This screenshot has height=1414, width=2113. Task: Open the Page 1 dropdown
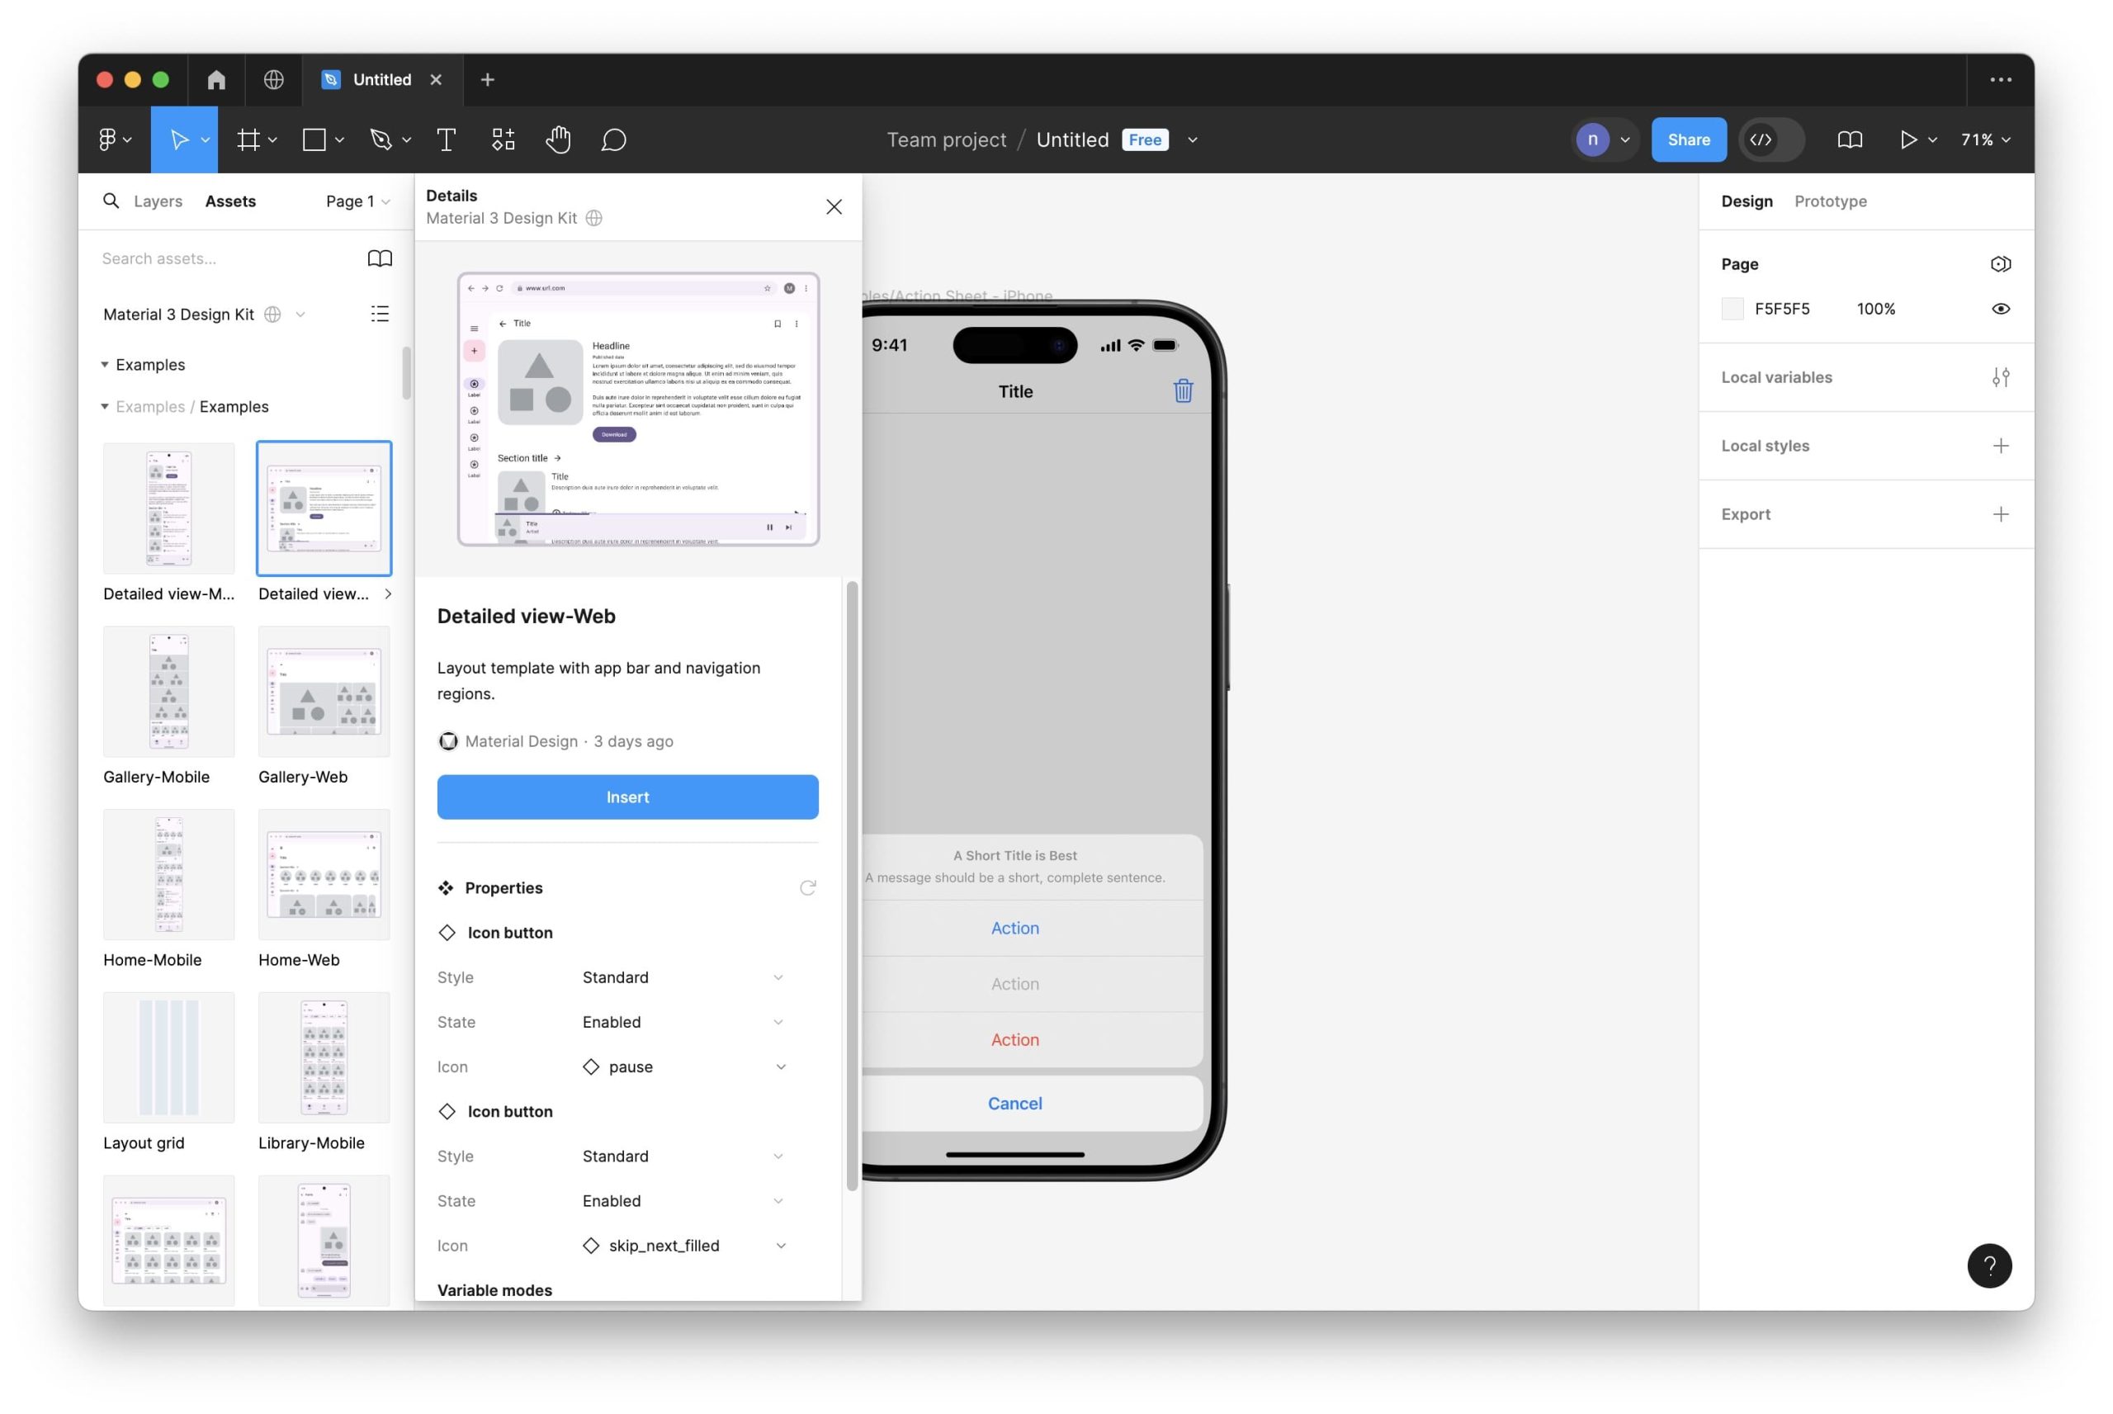point(358,201)
